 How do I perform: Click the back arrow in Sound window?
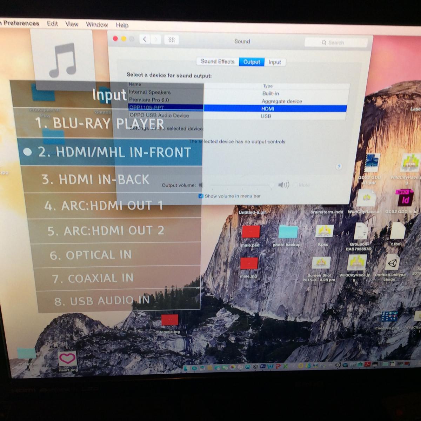click(x=145, y=39)
